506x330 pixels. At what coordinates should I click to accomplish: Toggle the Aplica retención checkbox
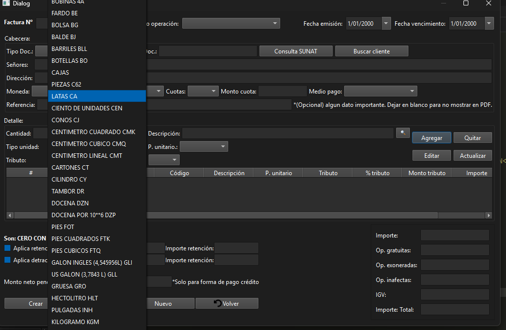(7, 248)
